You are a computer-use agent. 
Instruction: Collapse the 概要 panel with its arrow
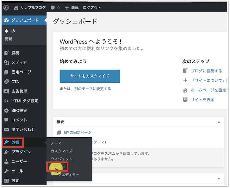coord(219,122)
